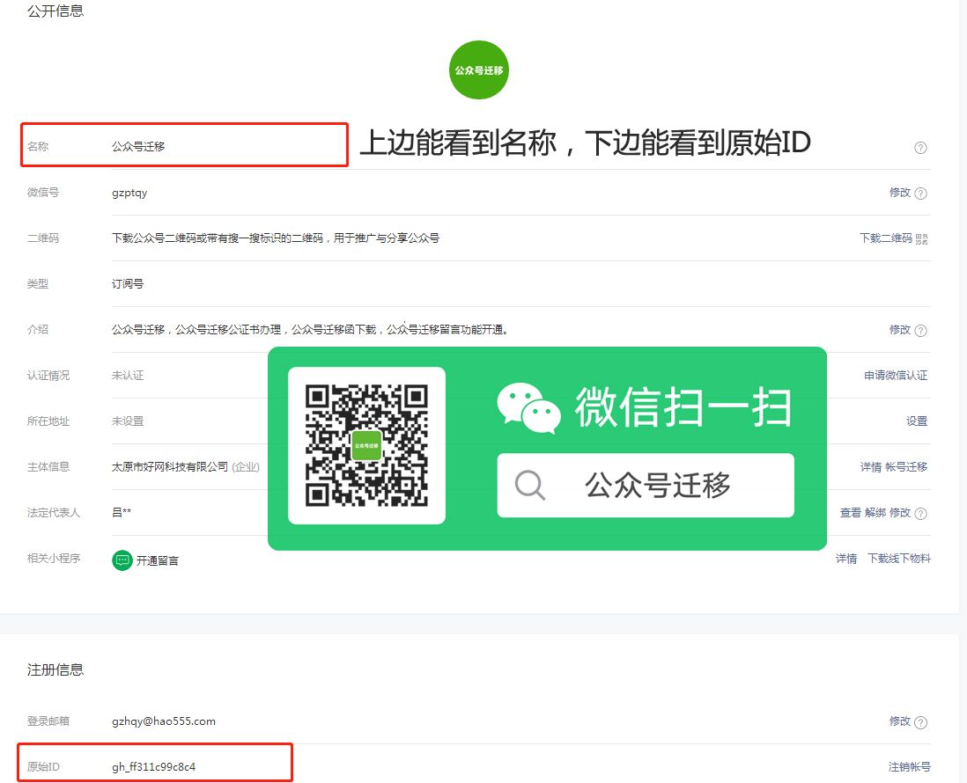The height and width of the screenshot is (783, 967).
Task: Click 修改 in the 介绍 row
Action: 900,330
